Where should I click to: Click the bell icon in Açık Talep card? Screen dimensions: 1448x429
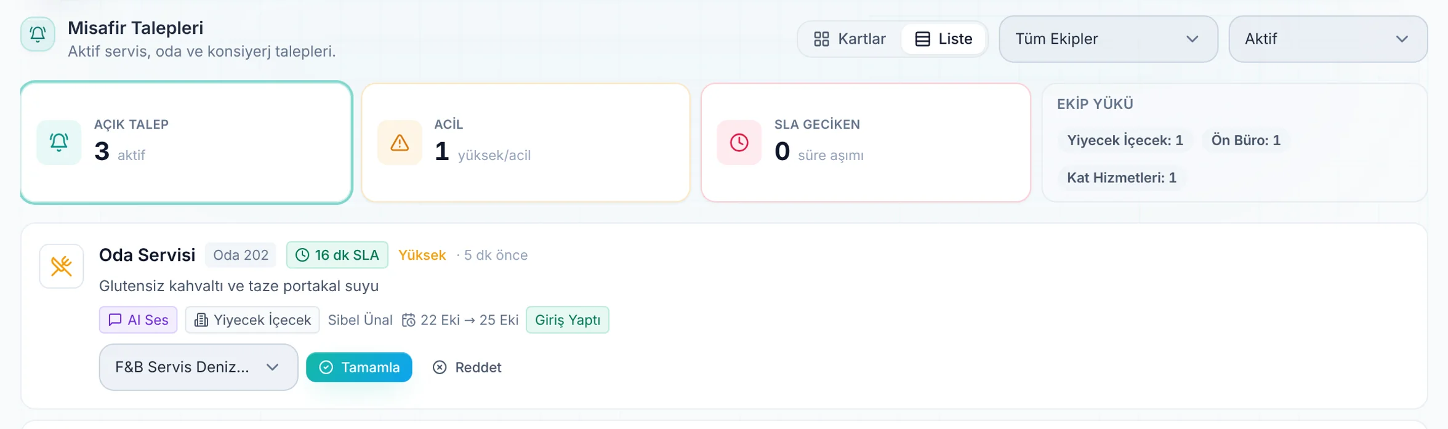pos(59,142)
